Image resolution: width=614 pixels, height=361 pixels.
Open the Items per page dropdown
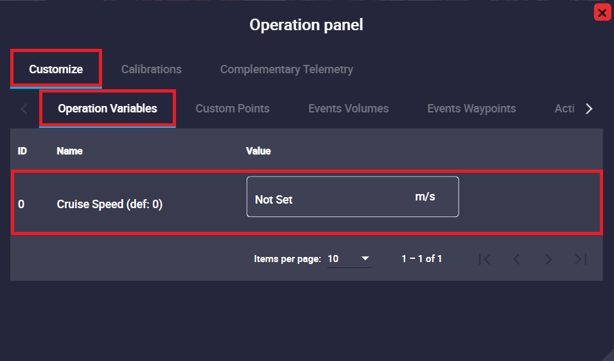tap(349, 259)
